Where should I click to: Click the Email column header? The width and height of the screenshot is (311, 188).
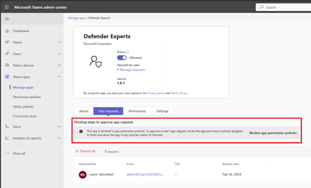[x=130, y=164]
